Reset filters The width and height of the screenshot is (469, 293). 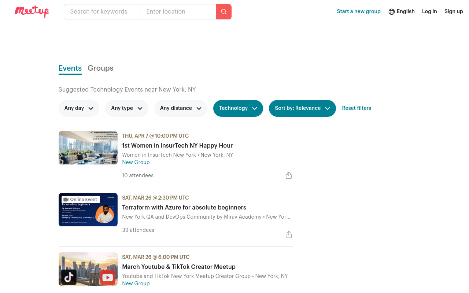pyautogui.click(x=357, y=108)
